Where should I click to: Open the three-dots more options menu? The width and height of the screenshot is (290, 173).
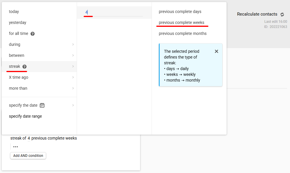(16, 147)
